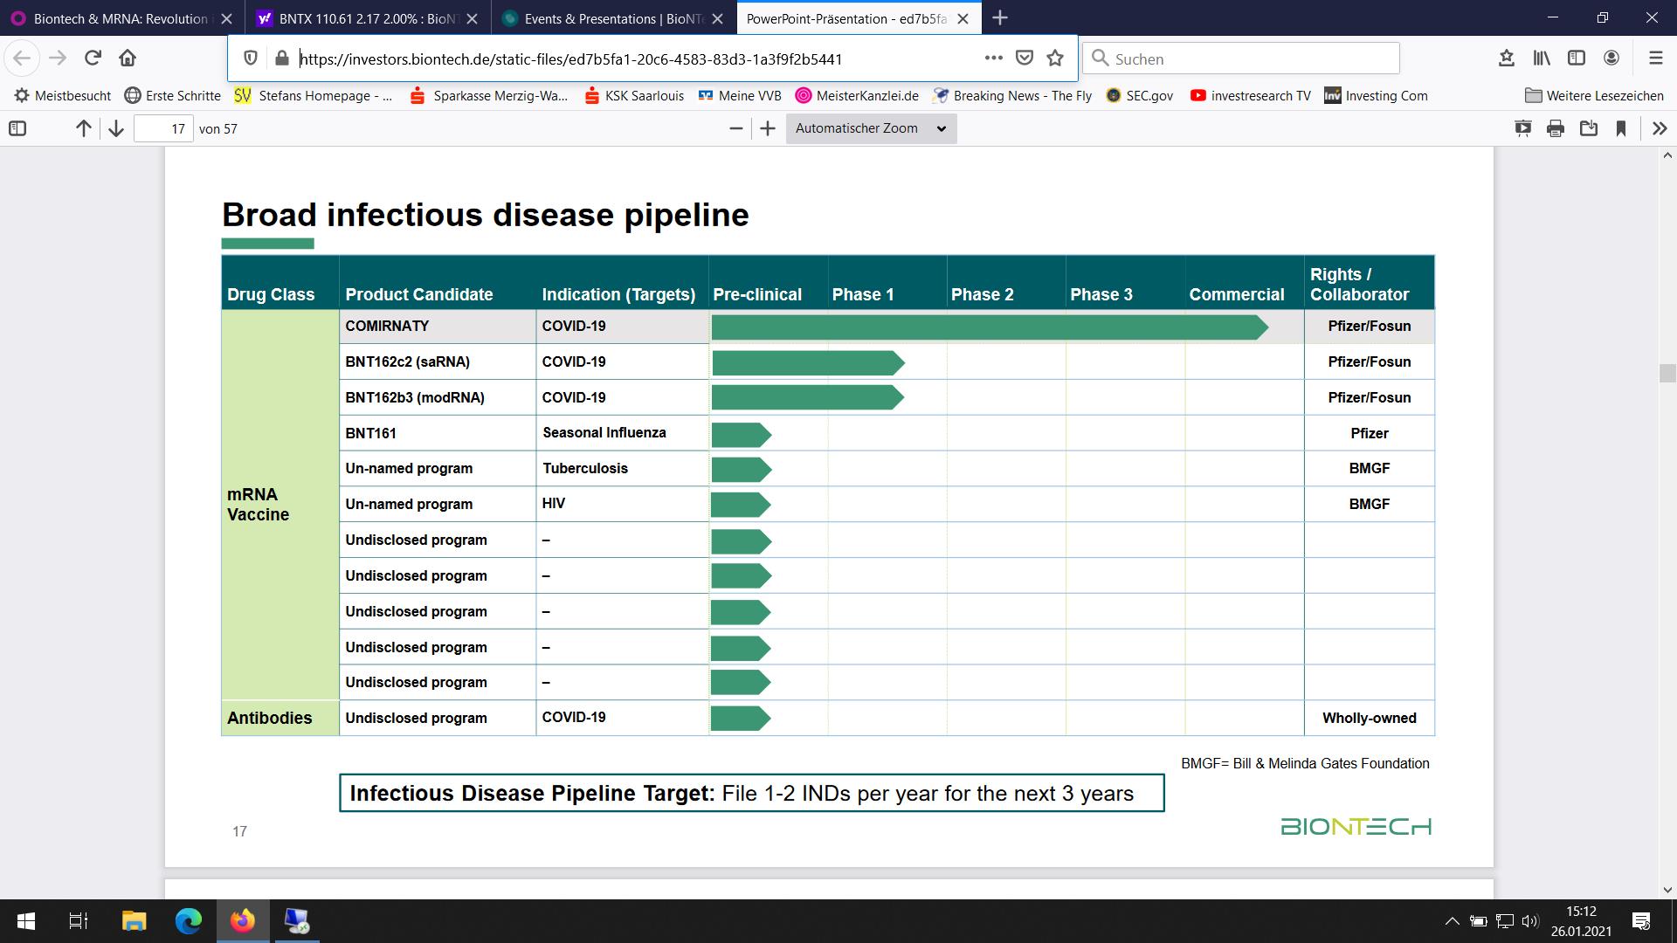The image size is (1677, 943).
Task: Mark the current view bookmark in PDF toolbar
Action: point(1621,127)
